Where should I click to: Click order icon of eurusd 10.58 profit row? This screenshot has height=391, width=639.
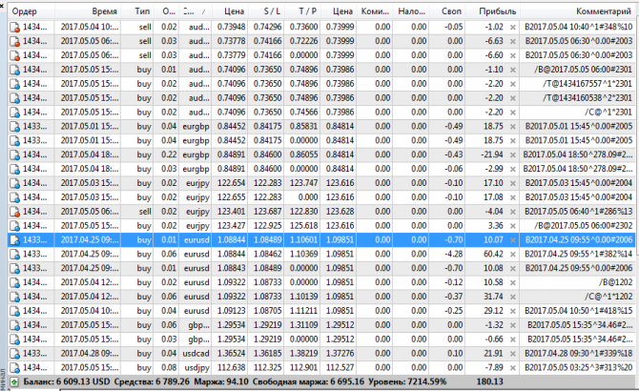coord(15,282)
